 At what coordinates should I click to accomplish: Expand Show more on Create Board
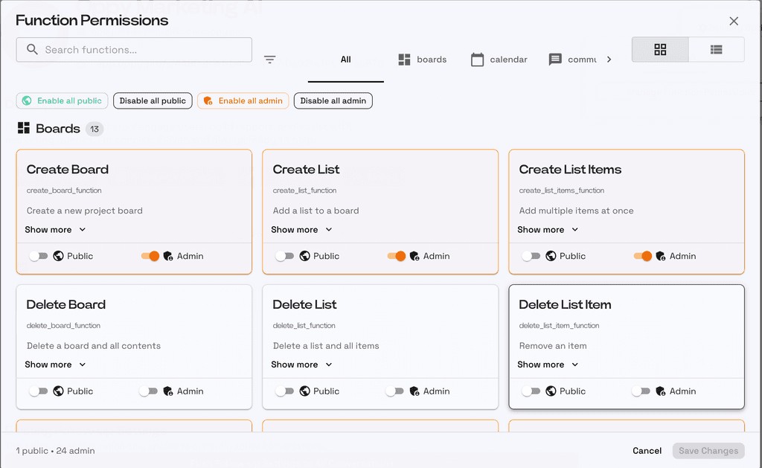point(55,229)
